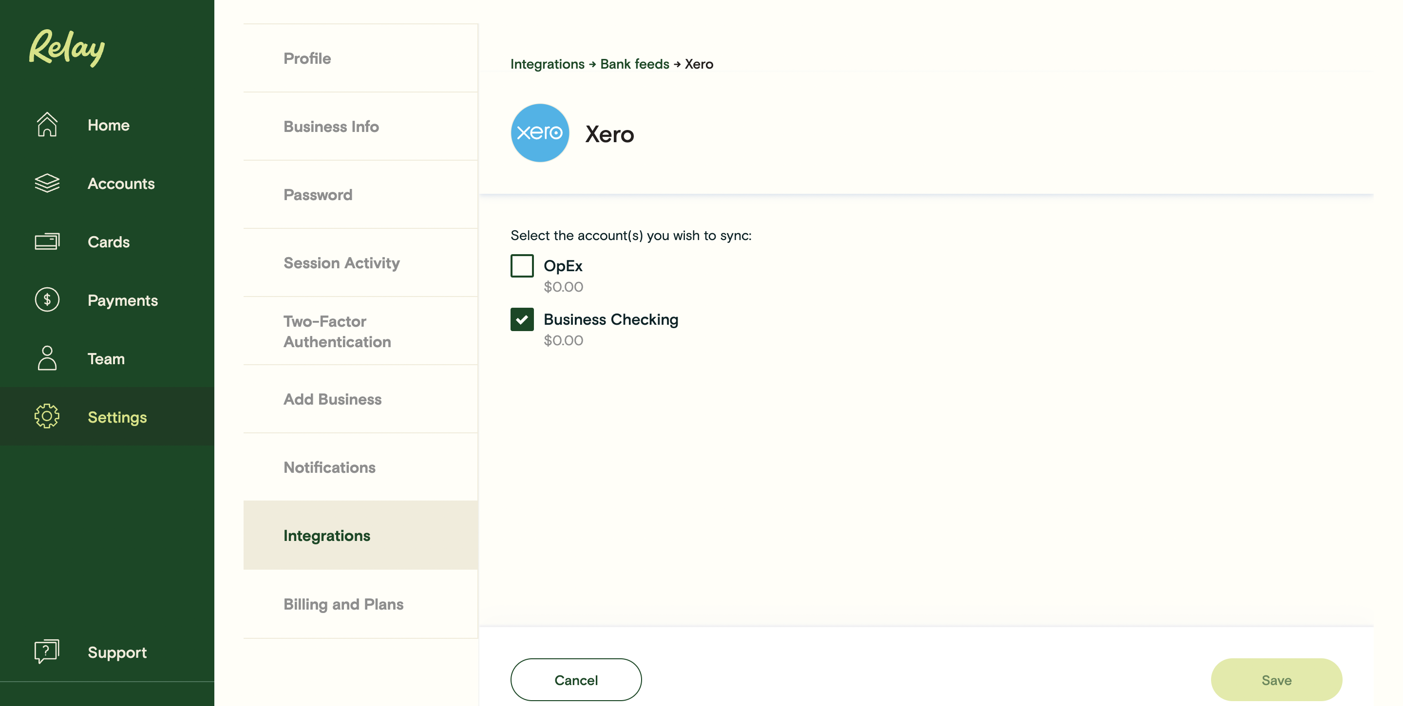The height and width of the screenshot is (706, 1403).
Task: Click the $0.00 balance under Business Checking
Action: (563, 340)
